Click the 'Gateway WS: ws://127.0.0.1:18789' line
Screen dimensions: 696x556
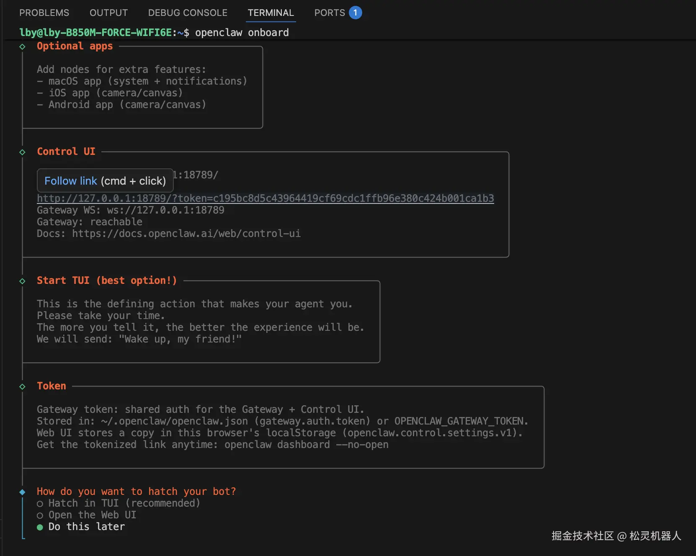(x=131, y=210)
